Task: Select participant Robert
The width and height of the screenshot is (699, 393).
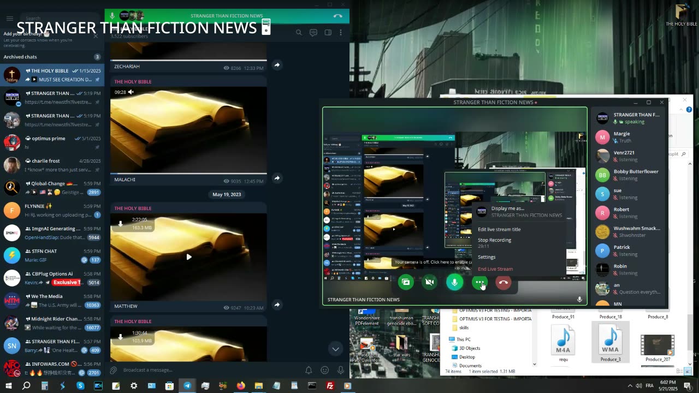Action: pos(629,213)
